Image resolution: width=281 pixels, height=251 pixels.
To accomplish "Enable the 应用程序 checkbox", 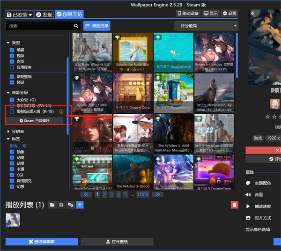I will point(12,67).
